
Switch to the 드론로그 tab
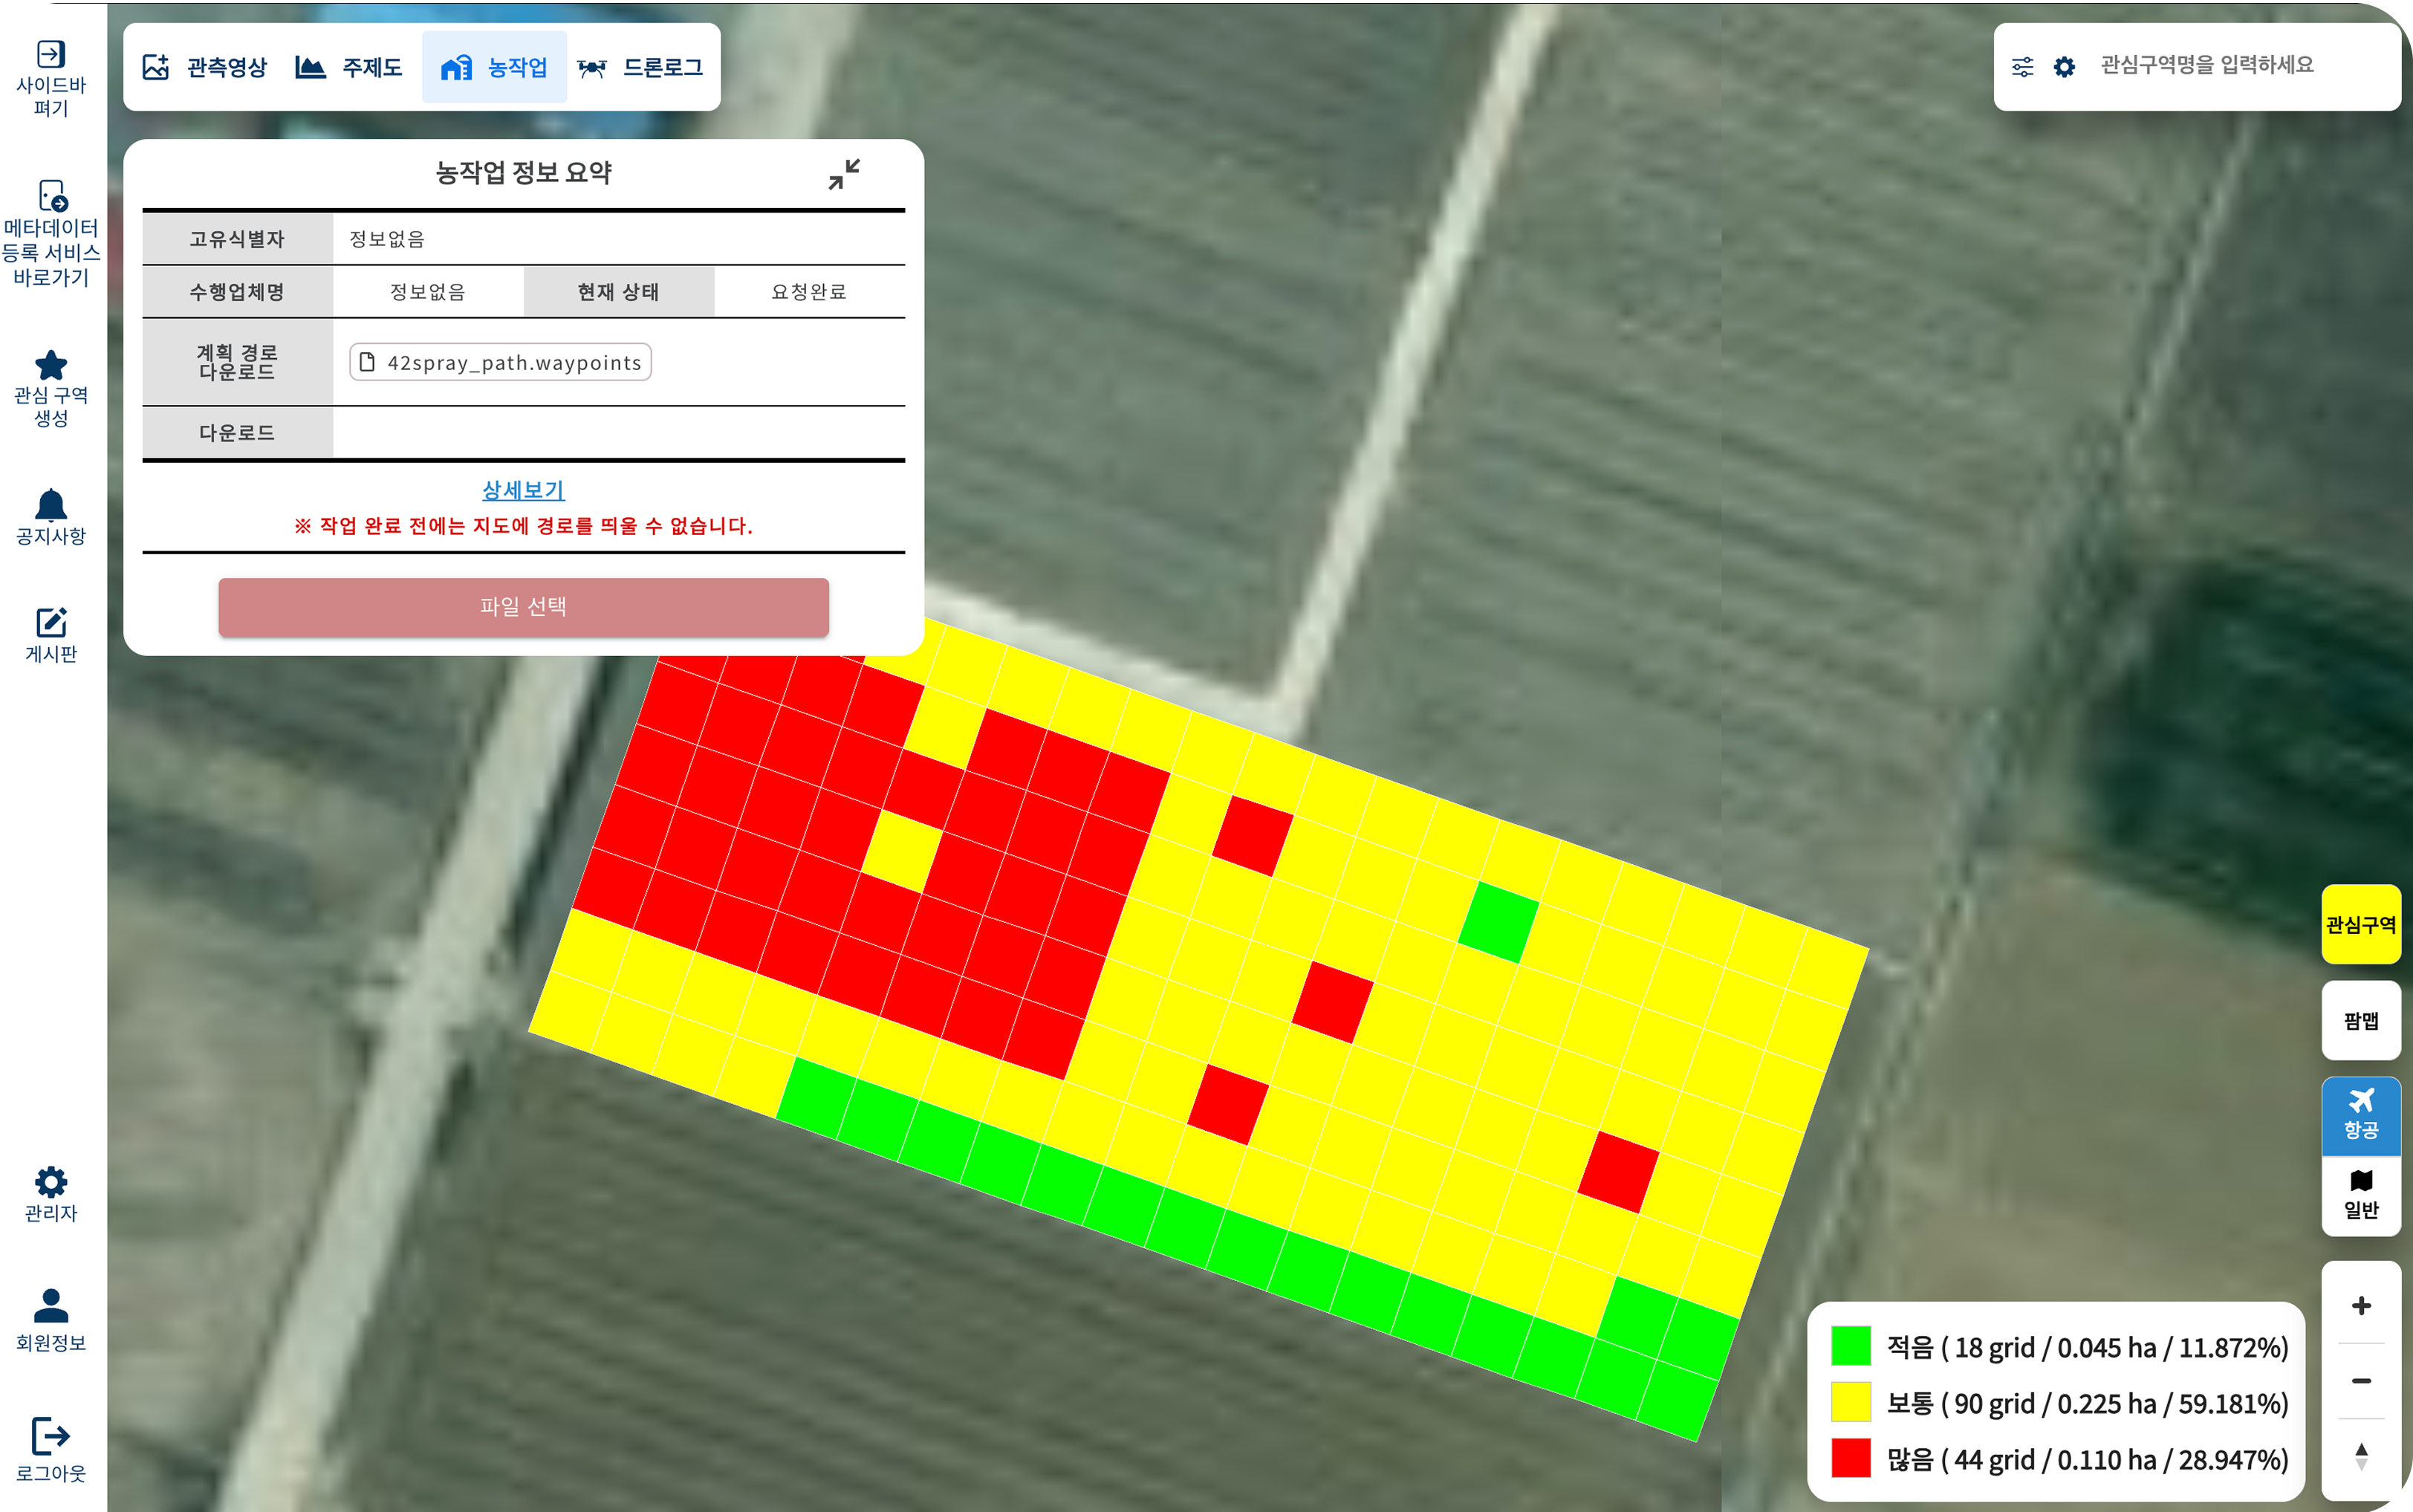tap(640, 67)
